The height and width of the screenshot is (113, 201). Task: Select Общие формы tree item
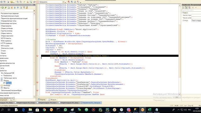click(6, 26)
